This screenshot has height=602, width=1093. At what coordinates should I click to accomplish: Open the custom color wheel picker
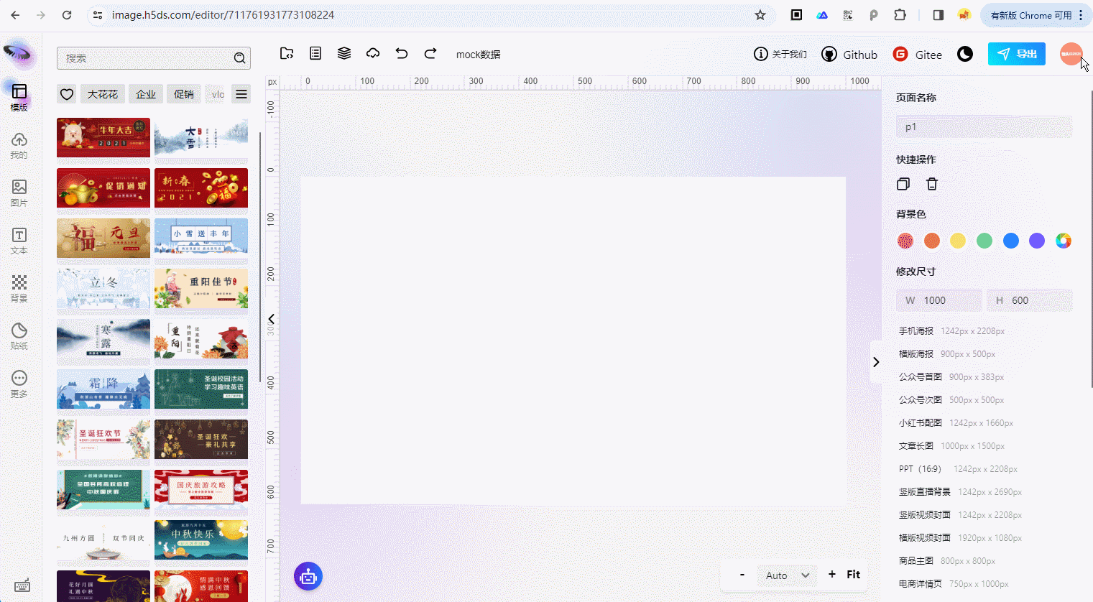point(1064,241)
